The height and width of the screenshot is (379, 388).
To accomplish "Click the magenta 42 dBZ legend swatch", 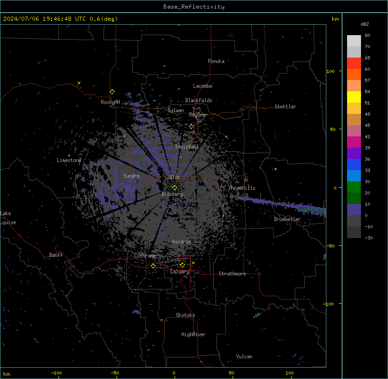I will [354, 142].
